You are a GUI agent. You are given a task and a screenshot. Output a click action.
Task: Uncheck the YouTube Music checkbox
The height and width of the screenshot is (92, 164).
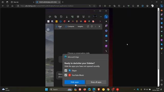(x=66, y=75)
